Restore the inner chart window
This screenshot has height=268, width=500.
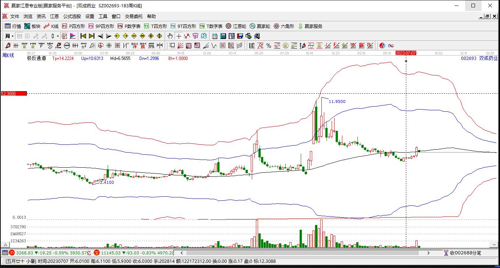[x=488, y=17]
